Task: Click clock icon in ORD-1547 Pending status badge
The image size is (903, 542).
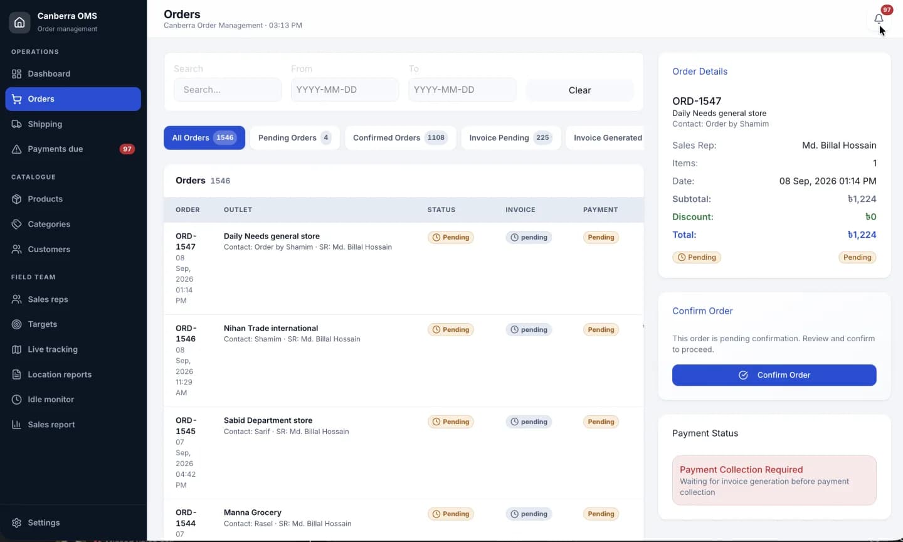Action: click(x=436, y=238)
